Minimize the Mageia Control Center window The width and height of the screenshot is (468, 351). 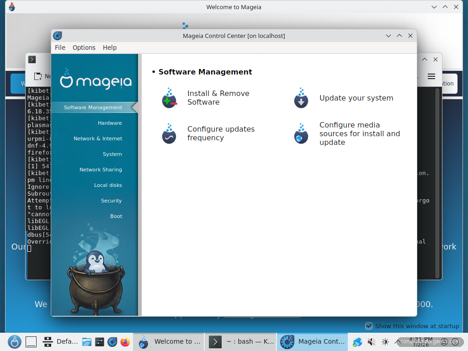[x=388, y=36]
